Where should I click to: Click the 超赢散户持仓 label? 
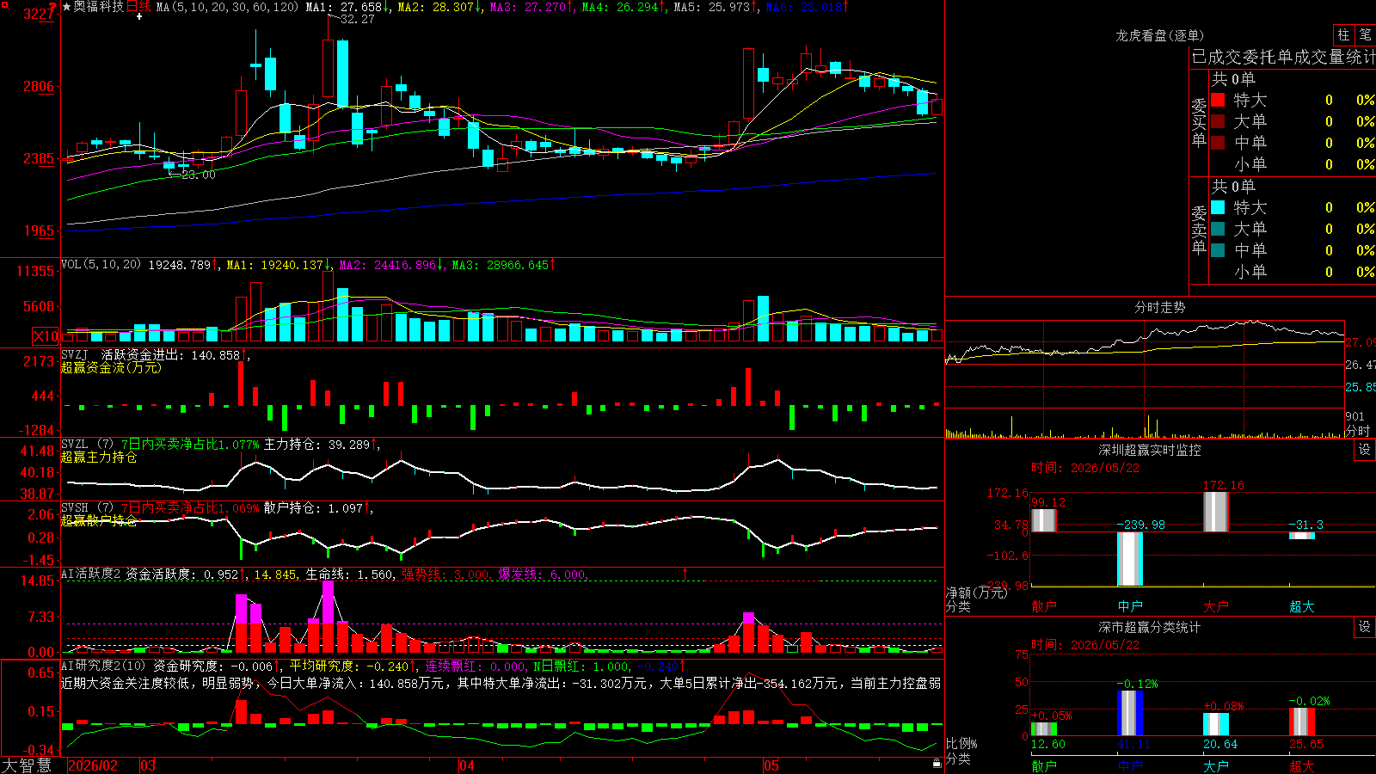coord(99,521)
